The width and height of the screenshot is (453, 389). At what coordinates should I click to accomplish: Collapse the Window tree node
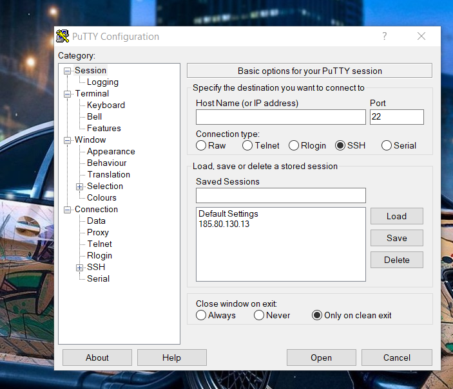67,140
